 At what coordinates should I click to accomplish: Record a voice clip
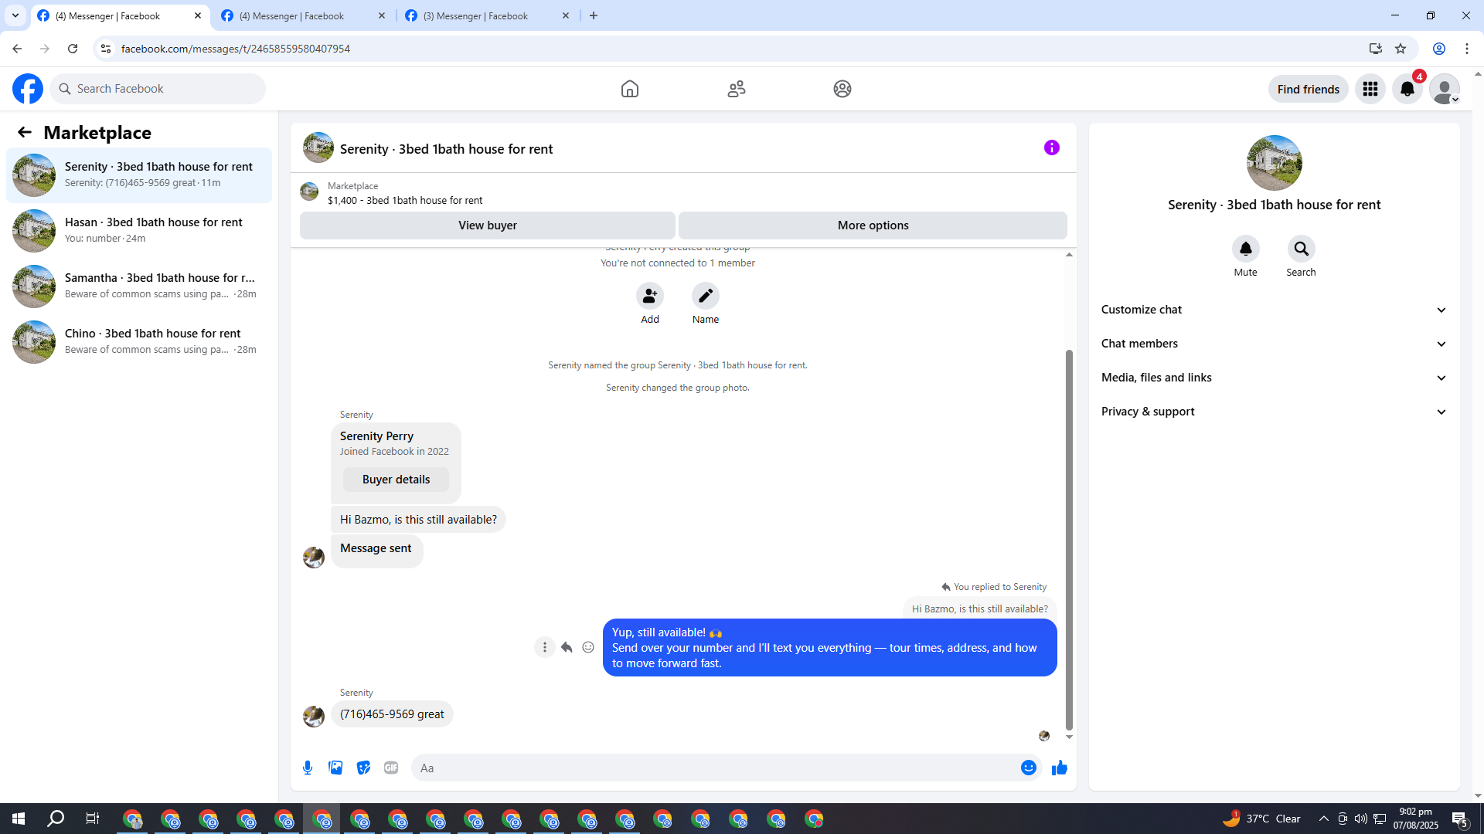pyautogui.click(x=308, y=768)
